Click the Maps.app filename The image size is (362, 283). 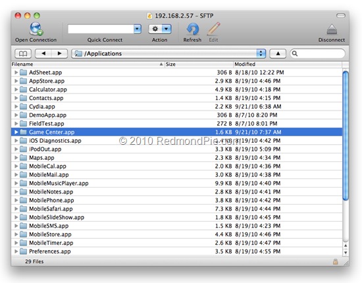point(41,158)
